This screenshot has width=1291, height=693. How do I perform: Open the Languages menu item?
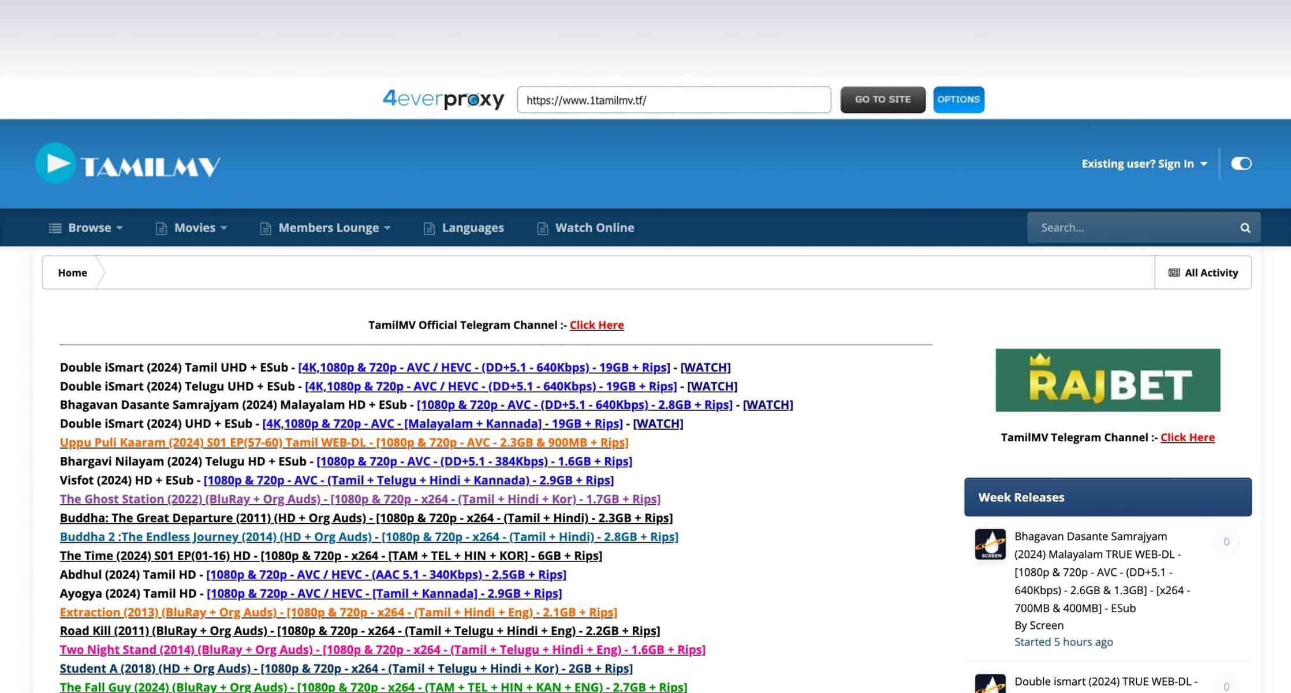tap(464, 228)
